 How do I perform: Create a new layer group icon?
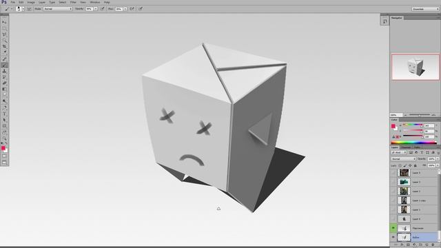[x=420, y=245]
